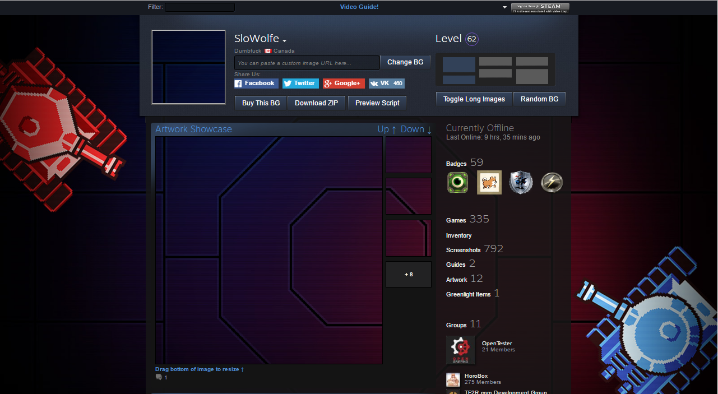This screenshot has height=394, width=718.
Task: Open the Screenshots section link
Action: coord(463,250)
